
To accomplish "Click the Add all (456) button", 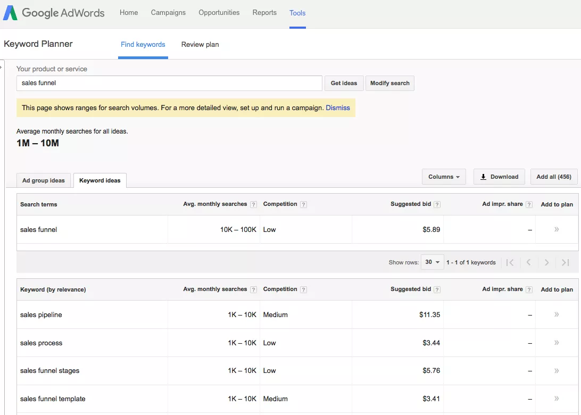I will (x=553, y=177).
